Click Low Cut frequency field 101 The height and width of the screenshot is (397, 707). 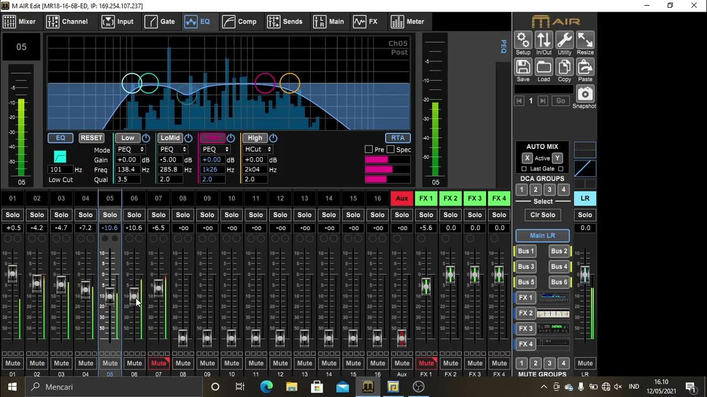[60, 170]
